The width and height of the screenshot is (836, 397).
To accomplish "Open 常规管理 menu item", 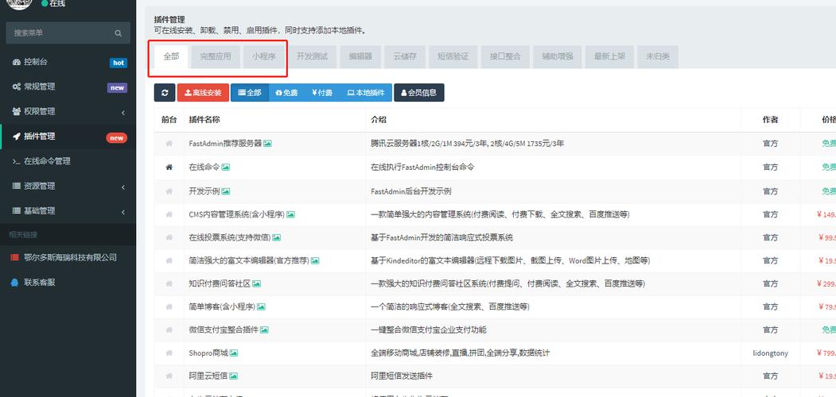I will pyautogui.click(x=68, y=87).
